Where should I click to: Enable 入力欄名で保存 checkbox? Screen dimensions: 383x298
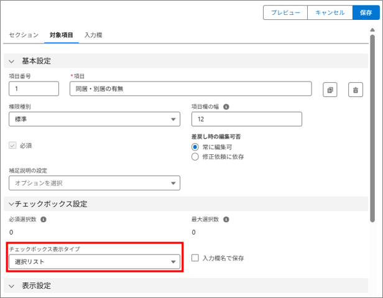click(195, 258)
